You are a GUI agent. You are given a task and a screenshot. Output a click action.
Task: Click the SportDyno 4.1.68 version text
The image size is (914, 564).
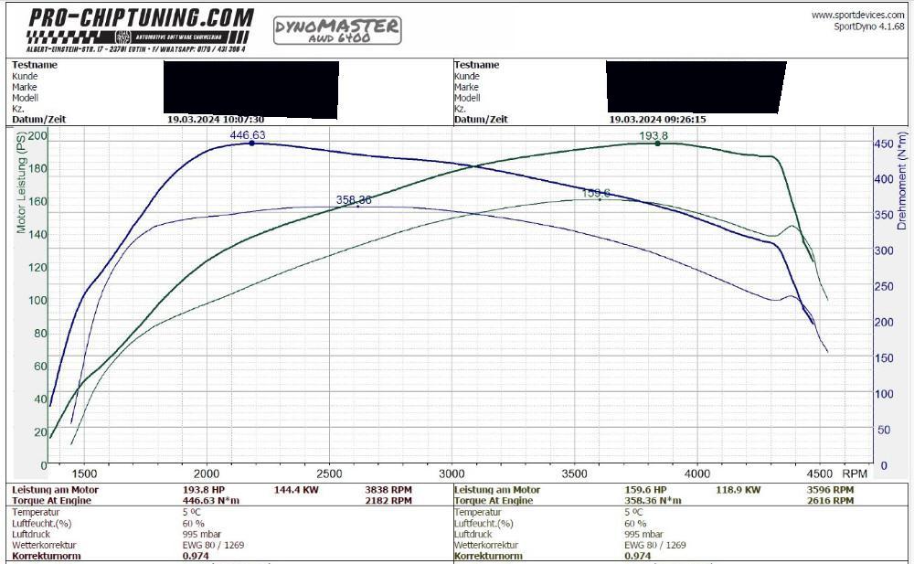click(x=868, y=27)
